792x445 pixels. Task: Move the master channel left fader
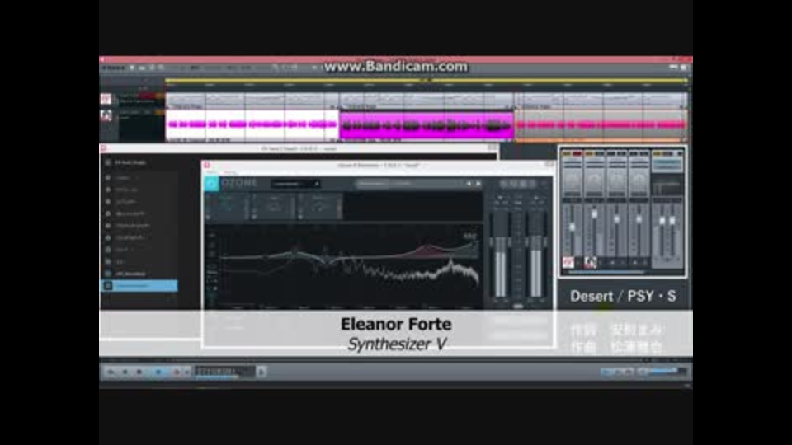(x=662, y=221)
